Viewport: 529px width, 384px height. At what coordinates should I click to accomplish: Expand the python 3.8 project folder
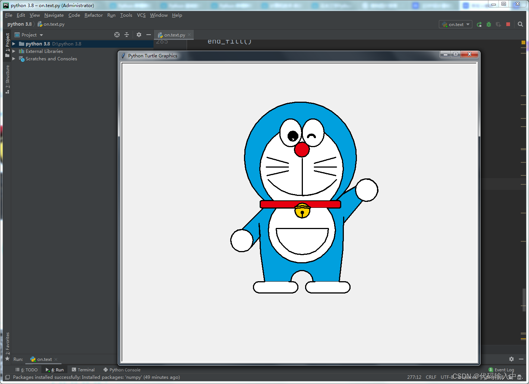(14, 44)
